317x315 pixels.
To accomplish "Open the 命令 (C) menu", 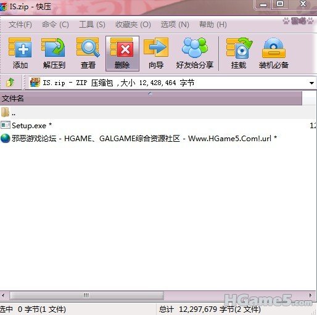I will (x=56, y=25).
